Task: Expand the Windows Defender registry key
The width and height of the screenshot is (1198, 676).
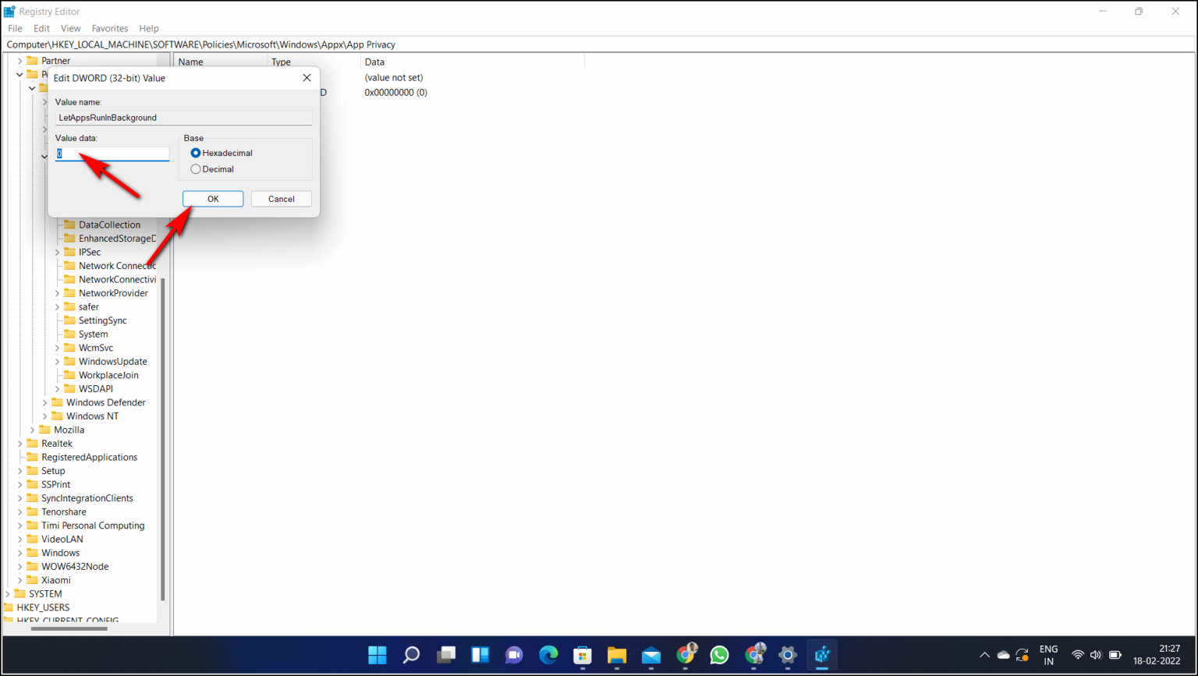Action: [44, 402]
